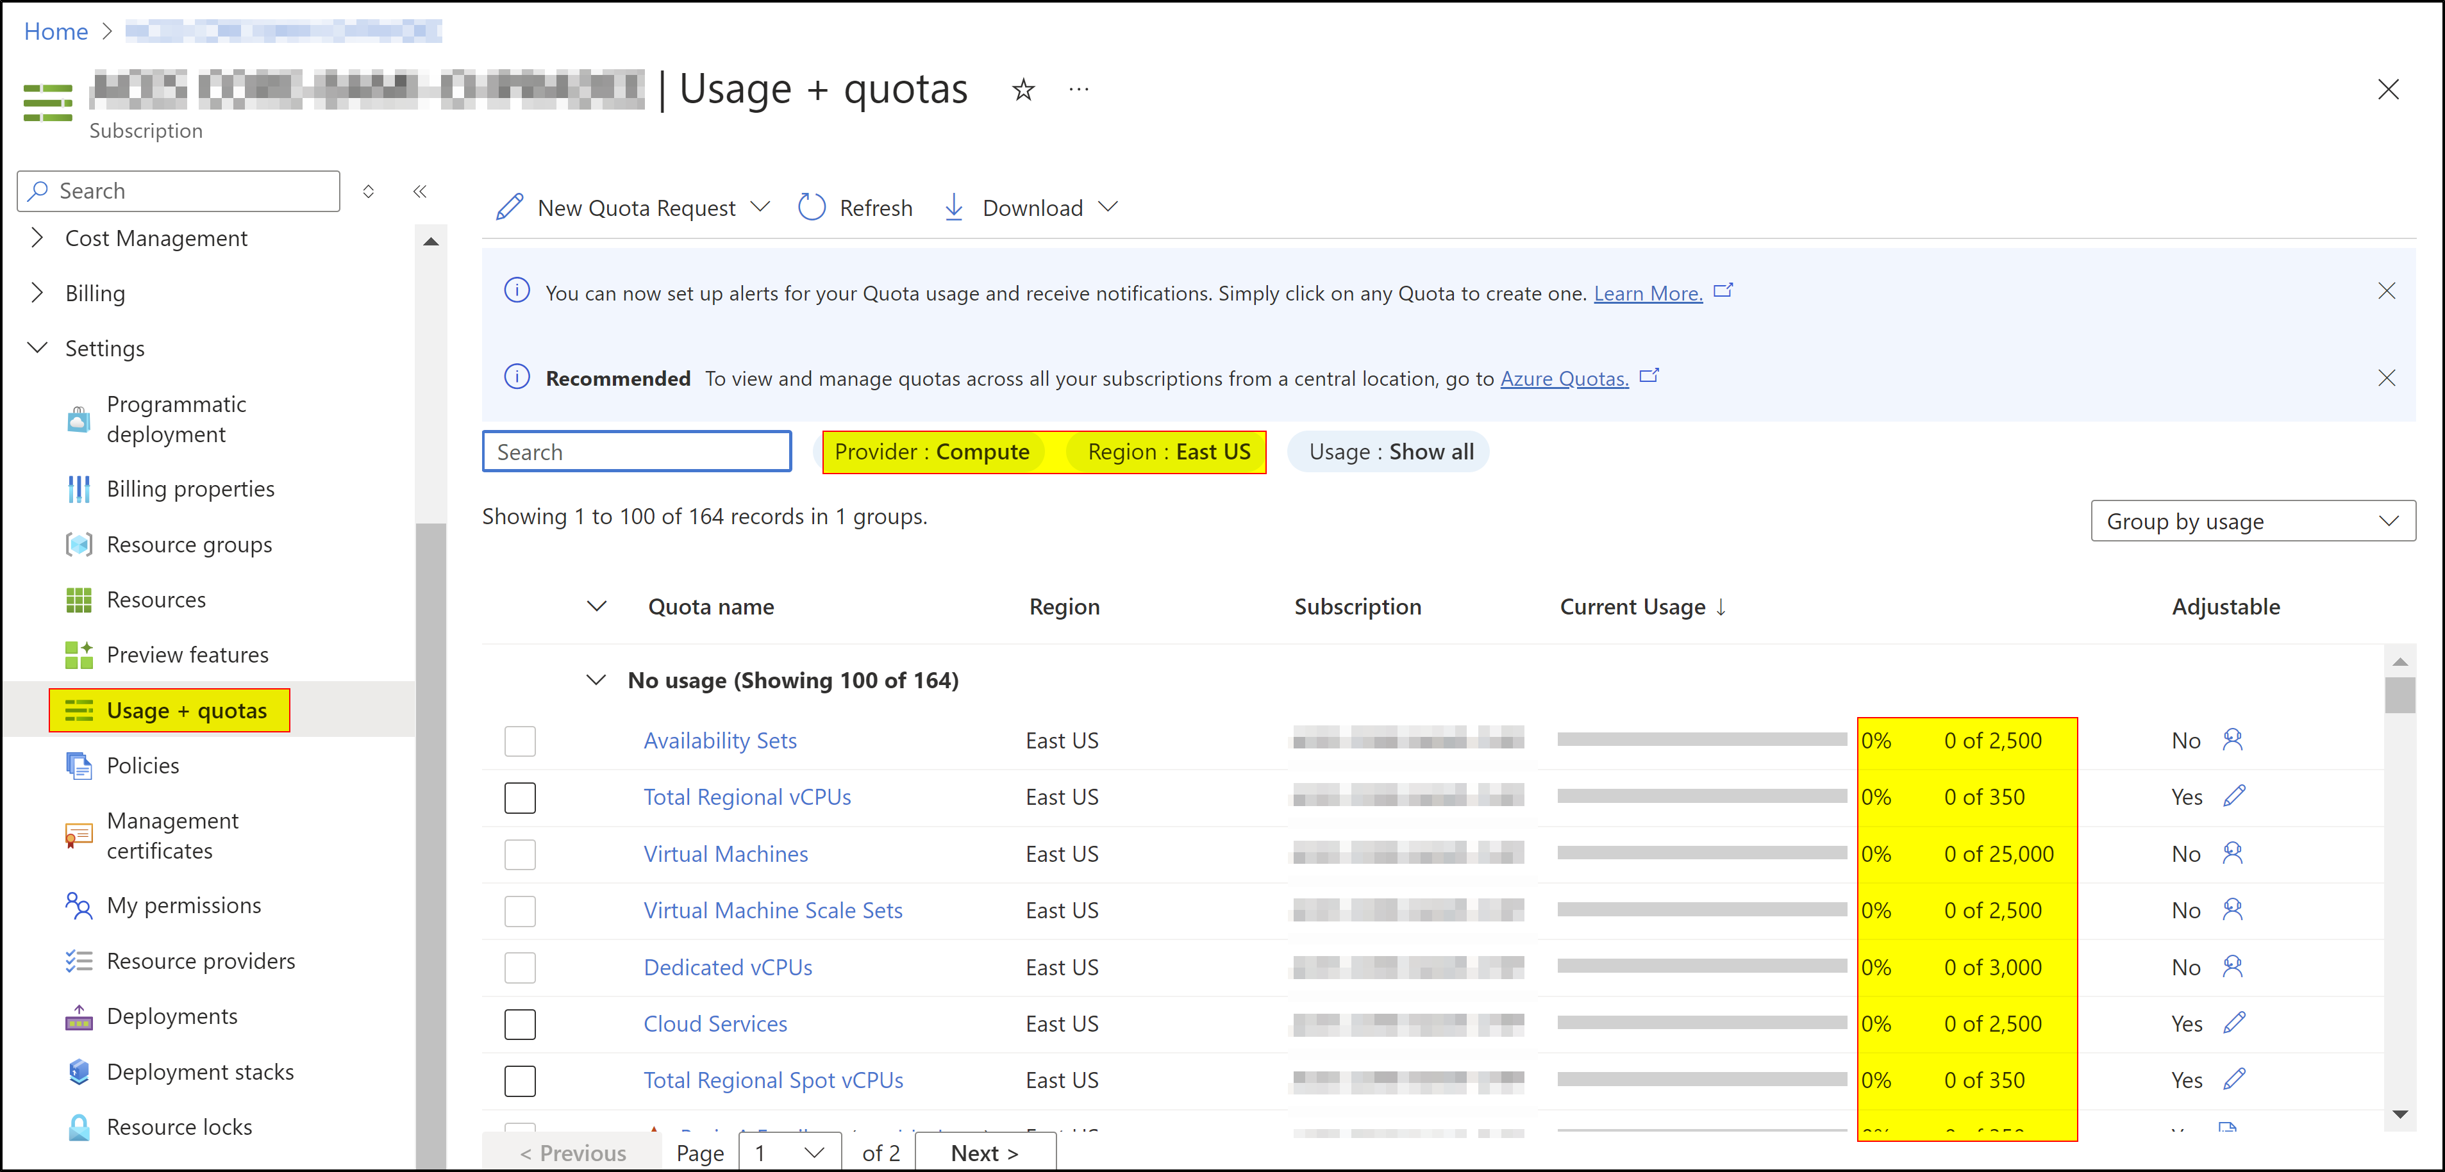Check the Total Regional Spot vCPUs checkbox
Viewport: 2445px width, 1172px height.
click(520, 1080)
